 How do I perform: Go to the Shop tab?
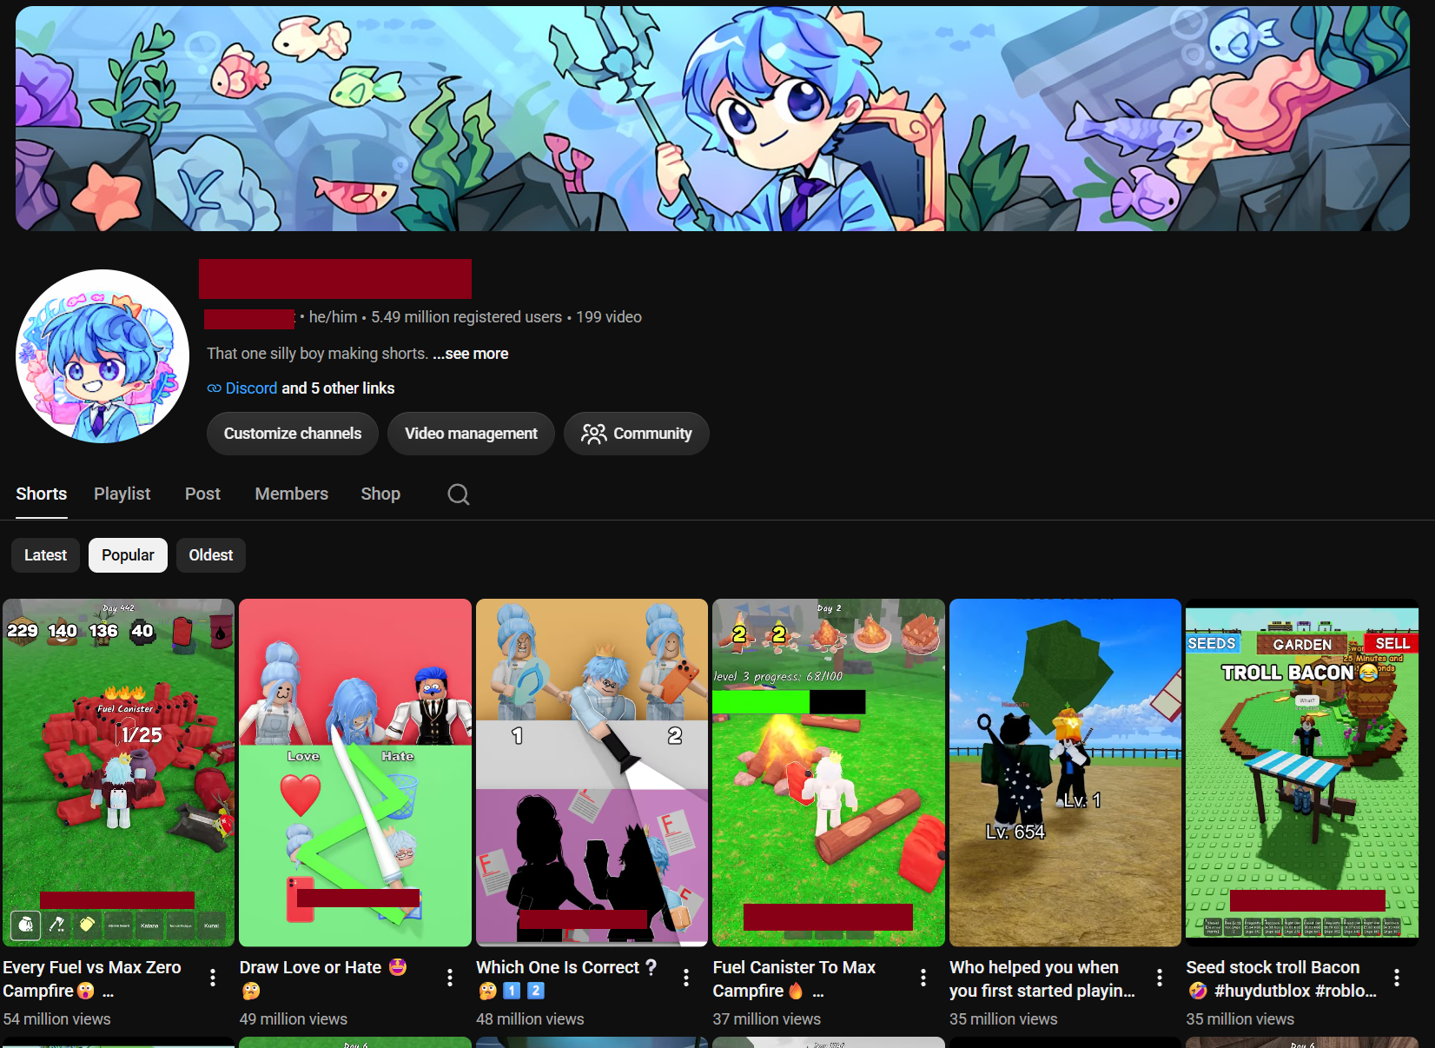(x=380, y=494)
